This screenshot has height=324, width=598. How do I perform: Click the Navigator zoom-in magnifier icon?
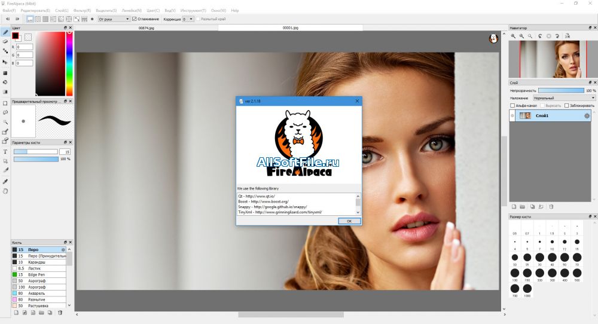click(513, 36)
